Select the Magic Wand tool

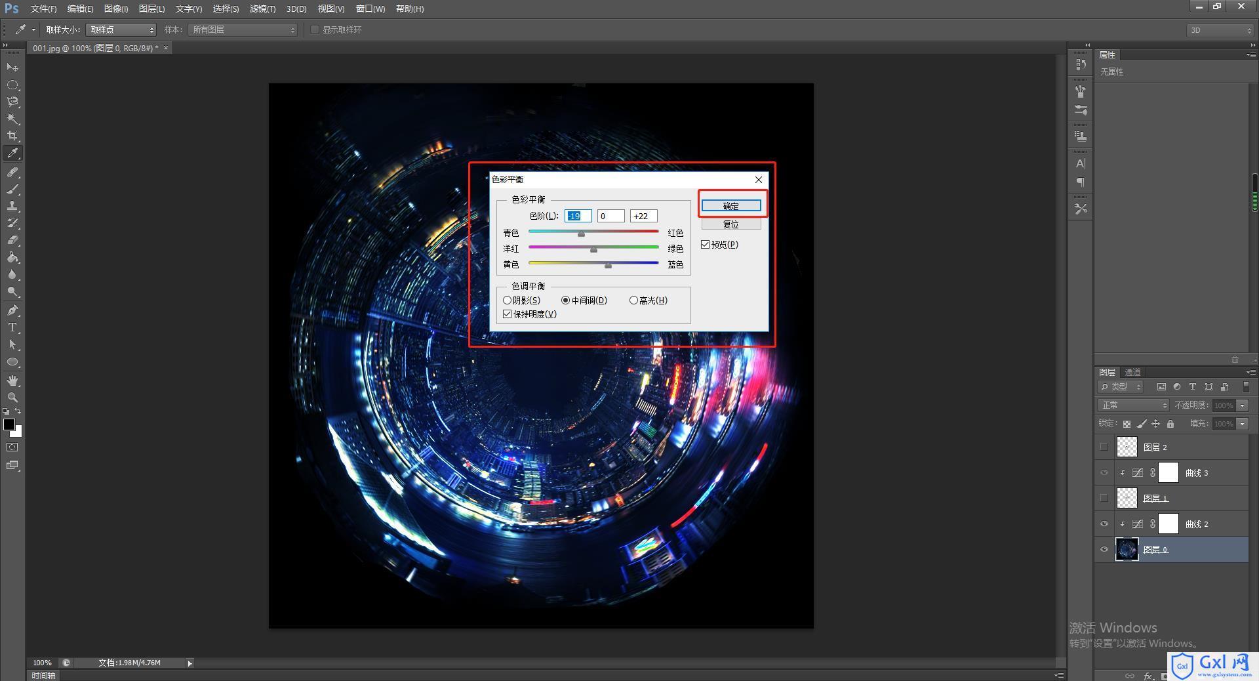[12, 119]
